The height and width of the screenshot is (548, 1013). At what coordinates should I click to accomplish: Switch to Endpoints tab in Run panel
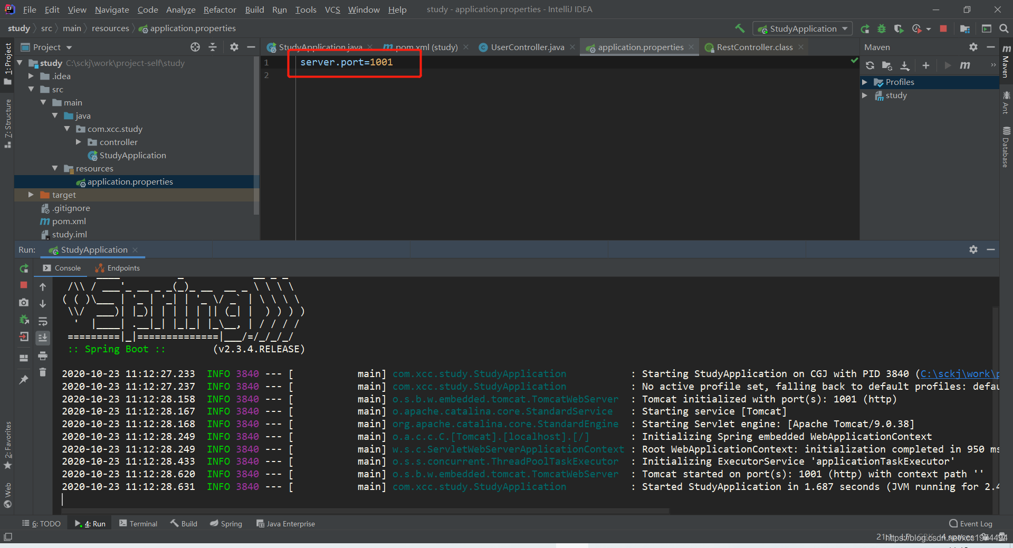117,268
